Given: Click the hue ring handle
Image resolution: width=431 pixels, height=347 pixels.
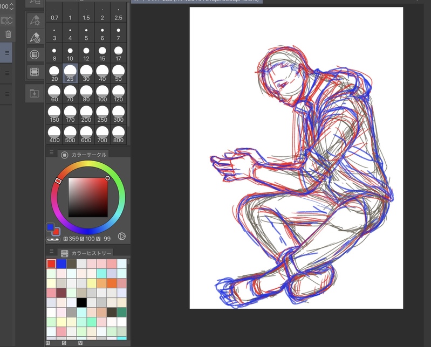Looking at the screenshot, I should 58,181.
